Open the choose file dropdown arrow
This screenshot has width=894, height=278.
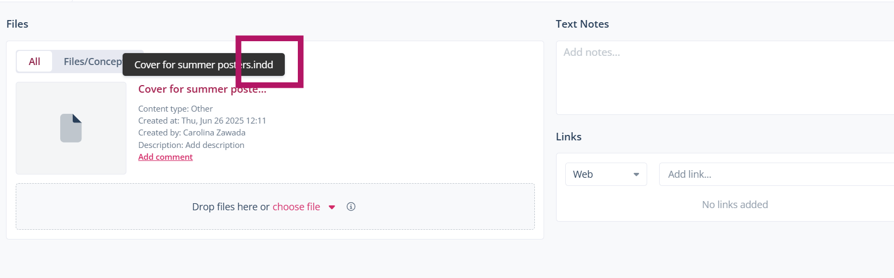click(332, 207)
